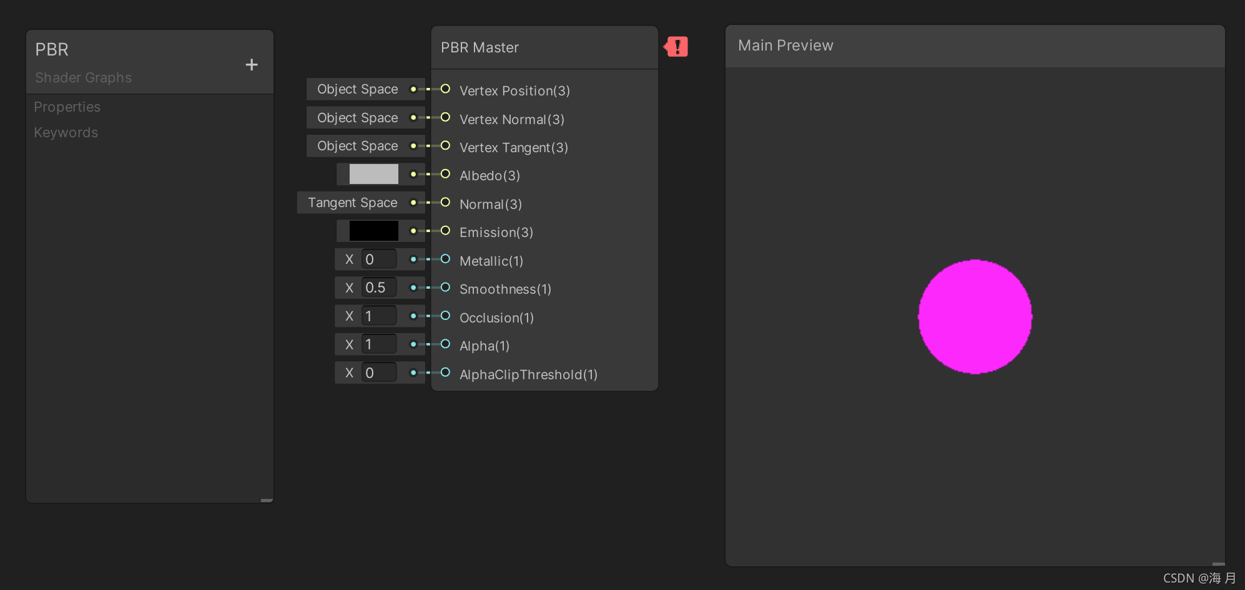The height and width of the screenshot is (590, 1245).
Task: Open the black Emission color swatch
Action: pos(375,231)
